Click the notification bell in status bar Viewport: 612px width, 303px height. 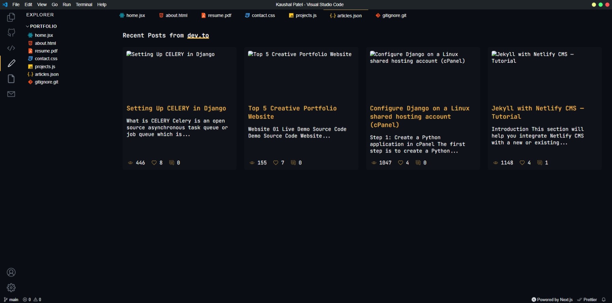coord(603,300)
